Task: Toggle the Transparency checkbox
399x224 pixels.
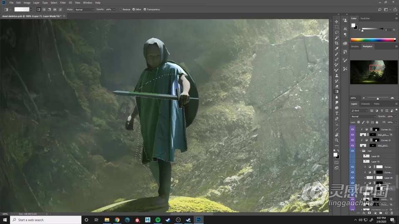Action: click(145, 10)
